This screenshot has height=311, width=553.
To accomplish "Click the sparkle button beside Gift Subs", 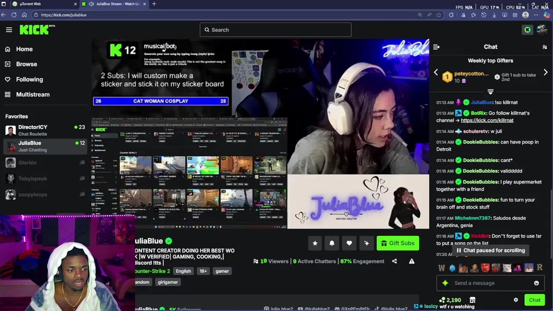I will 366,243.
